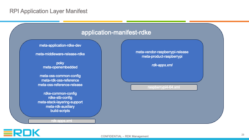Click the 'poky' line

[x=60, y=63]
